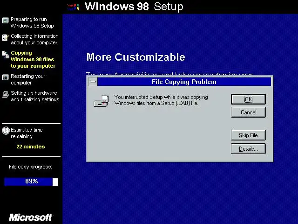Image resolution: width=298 pixels, height=224 pixels.
Task: Click the "Copying Windows 98 files" step text
Action: [33, 59]
